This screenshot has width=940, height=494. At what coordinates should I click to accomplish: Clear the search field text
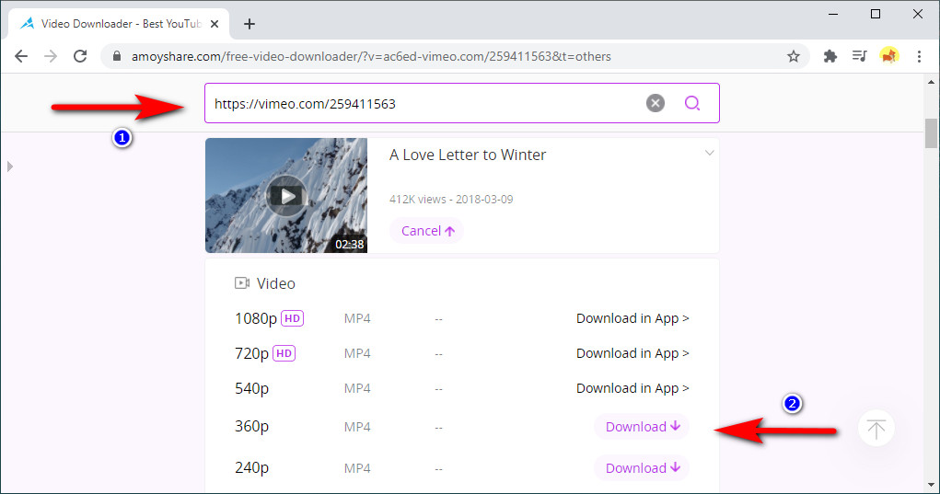click(656, 103)
